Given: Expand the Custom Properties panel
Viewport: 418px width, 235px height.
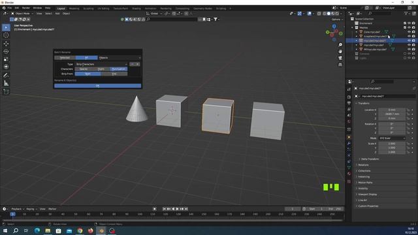Looking at the screenshot, I should coord(368,206).
